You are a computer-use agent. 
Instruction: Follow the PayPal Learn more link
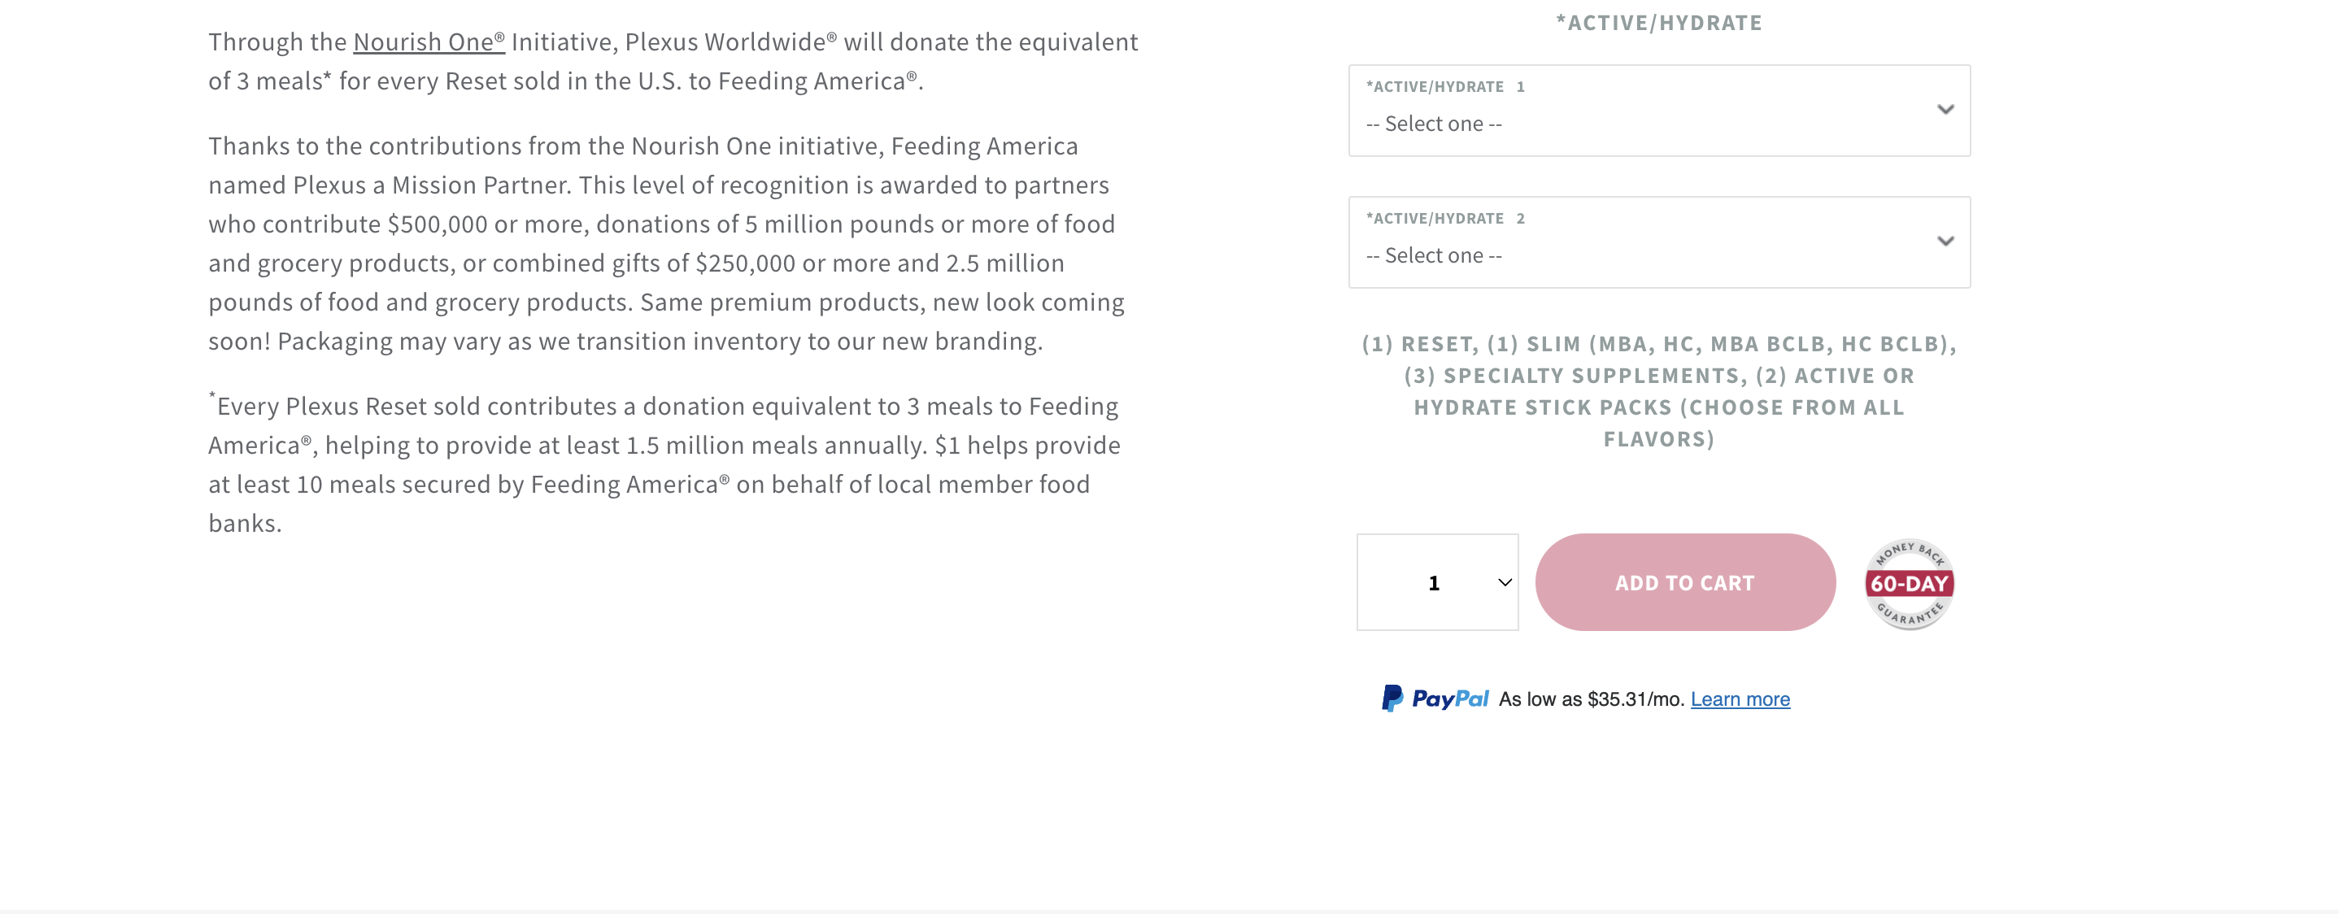pos(1740,699)
